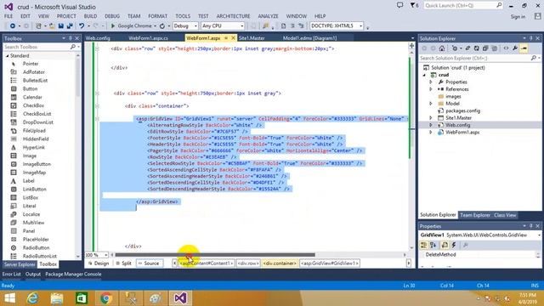
Task: Switch to Split view
Action: [124, 263]
